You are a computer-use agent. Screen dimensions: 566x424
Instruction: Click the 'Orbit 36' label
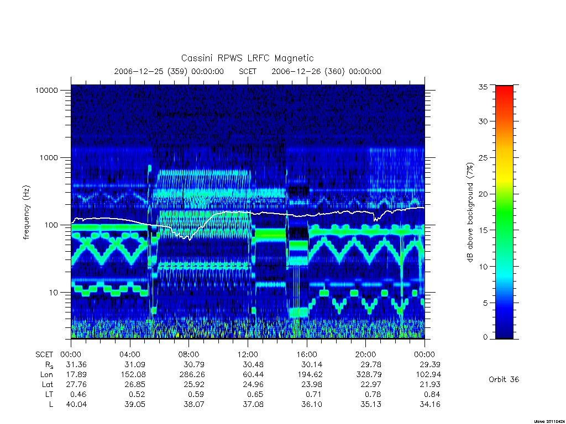(x=504, y=380)
